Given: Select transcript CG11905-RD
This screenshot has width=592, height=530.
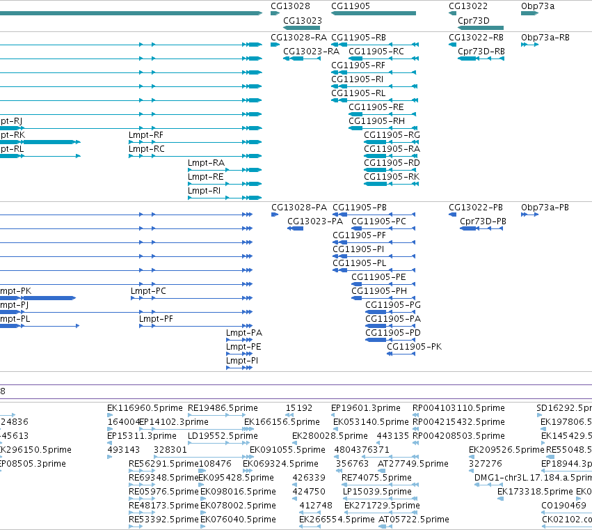Looking at the screenshot, I should [x=392, y=163].
